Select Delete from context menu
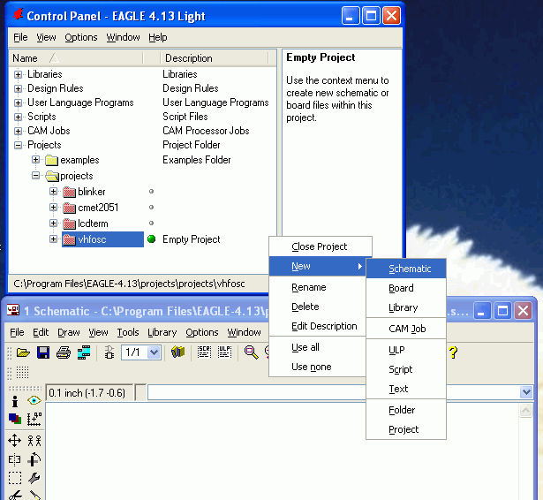This screenshot has height=500, width=543. pyautogui.click(x=317, y=307)
